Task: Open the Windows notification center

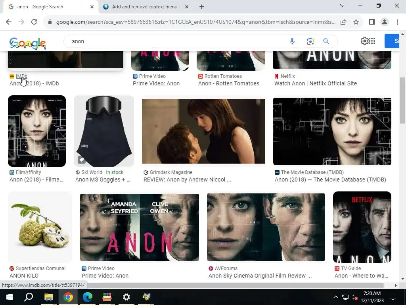Action: 393,297
